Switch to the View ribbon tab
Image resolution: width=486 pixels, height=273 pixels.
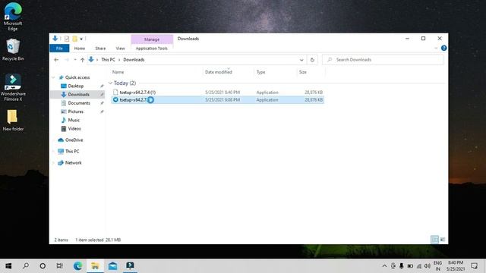pos(120,49)
